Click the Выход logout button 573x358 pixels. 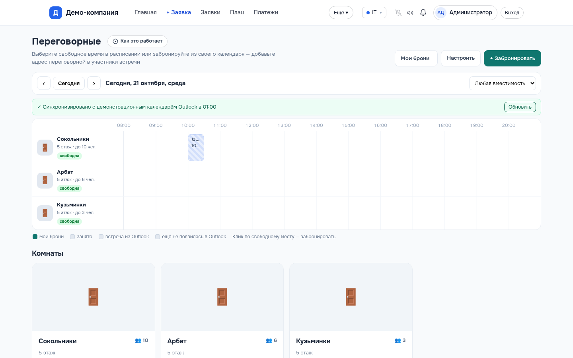512,13
